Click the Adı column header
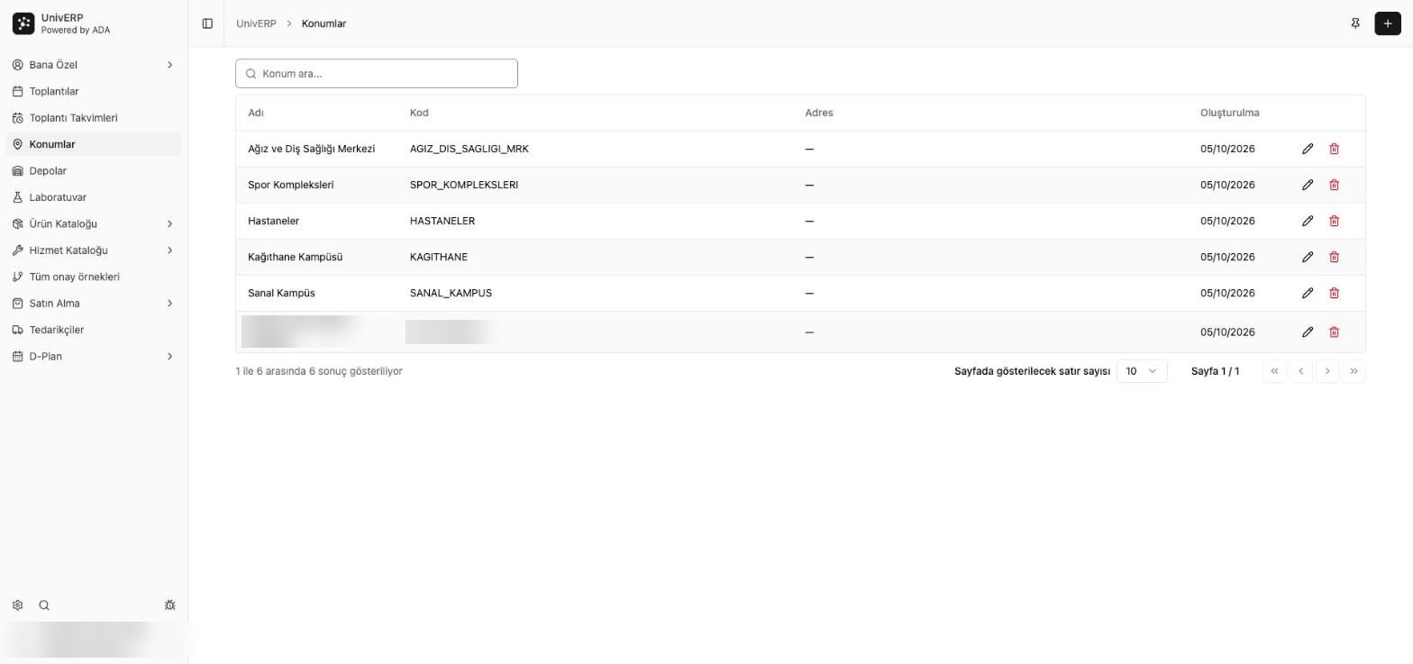The height and width of the screenshot is (664, 1413). coord(256,113)
